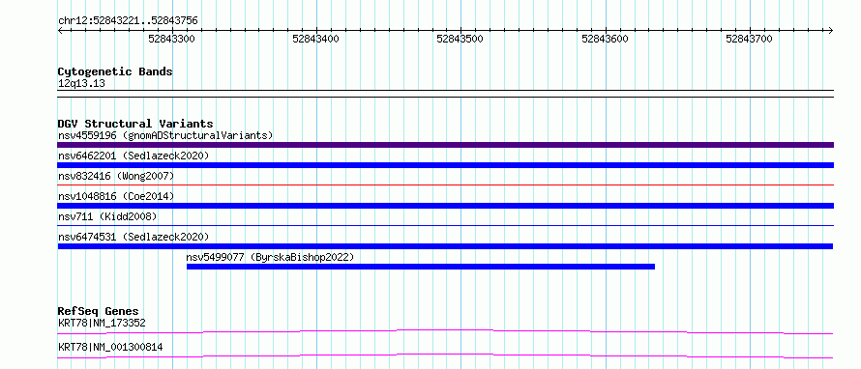Select the blue nsv6474531 variant bar
Image resolution: width=861 pixels, height=369 pixels.
[x=445, y=246]
